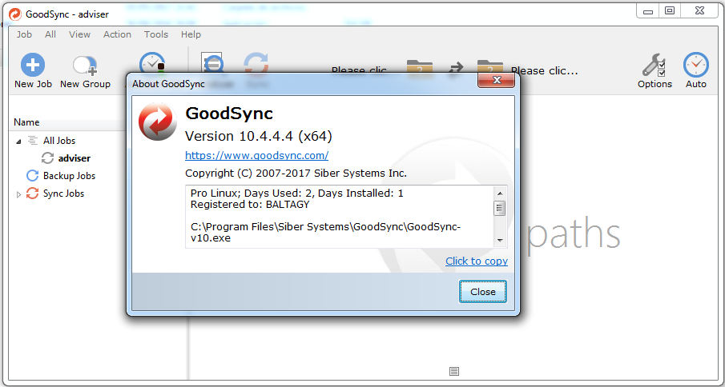Click the sync direction arrows icon
Viewport: 725px width, 387px height.
click(456, 69)
